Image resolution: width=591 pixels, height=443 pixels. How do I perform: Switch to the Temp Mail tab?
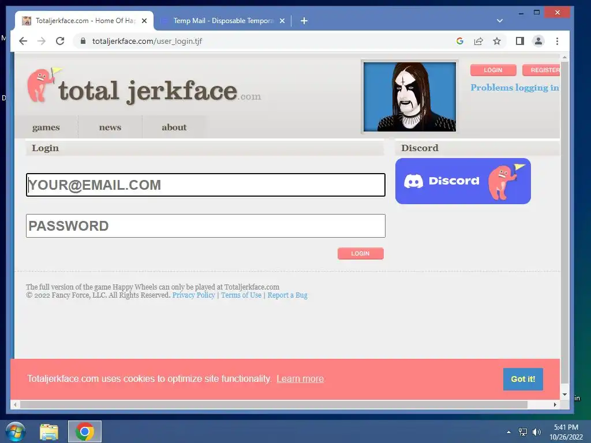click(x=222, y=21)
